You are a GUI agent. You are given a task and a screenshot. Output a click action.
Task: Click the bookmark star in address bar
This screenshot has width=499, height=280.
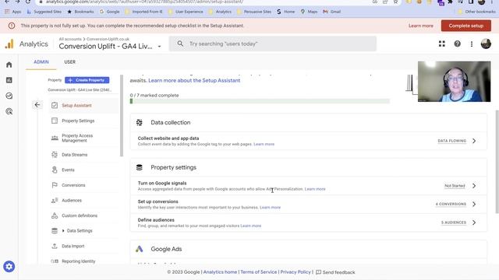(x=395, y=2)
